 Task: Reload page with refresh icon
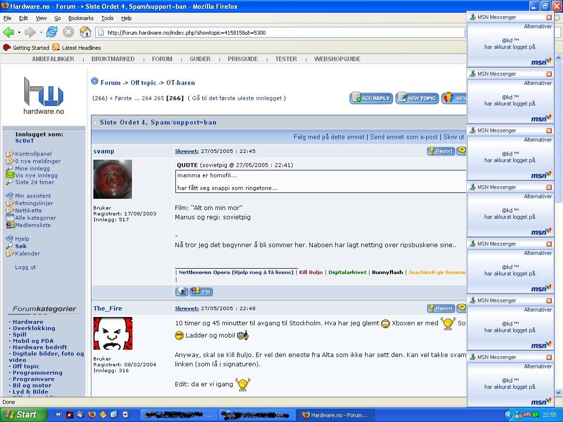pyautogui.click(x=52, y=32)
